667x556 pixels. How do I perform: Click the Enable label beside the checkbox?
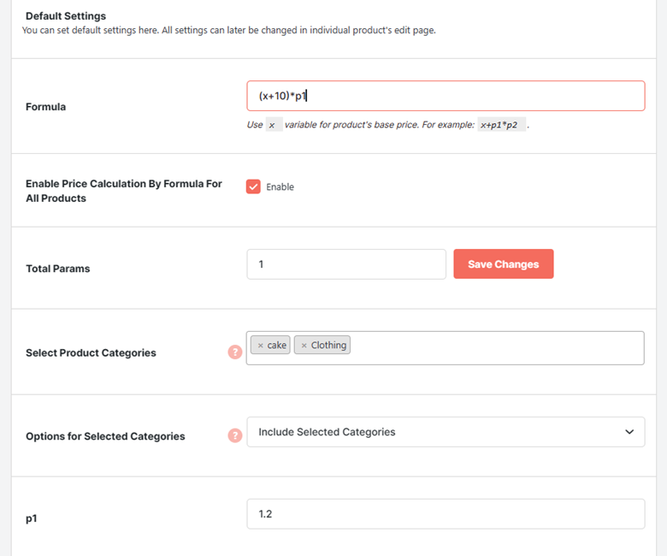[280, 186]
